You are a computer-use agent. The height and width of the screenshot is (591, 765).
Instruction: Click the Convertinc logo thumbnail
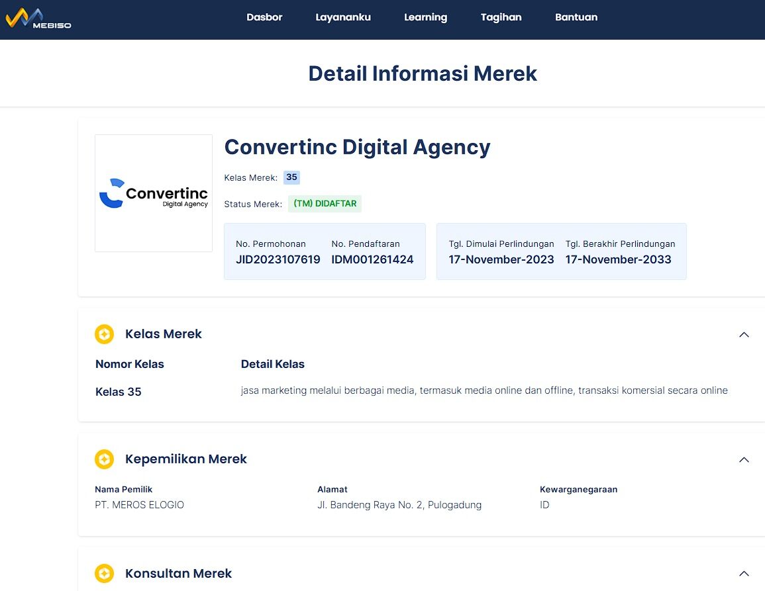154,193
